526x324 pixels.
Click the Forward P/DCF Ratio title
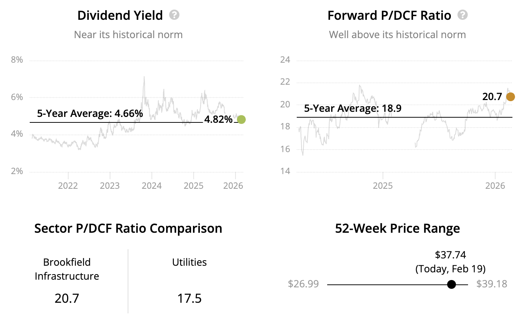pyautogui.click(x=389, y=15)
